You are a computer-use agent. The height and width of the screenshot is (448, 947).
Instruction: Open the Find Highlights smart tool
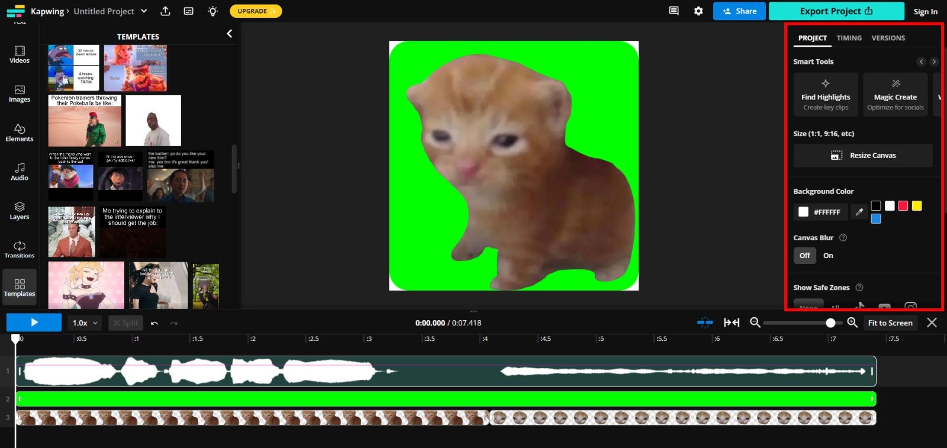826,95
